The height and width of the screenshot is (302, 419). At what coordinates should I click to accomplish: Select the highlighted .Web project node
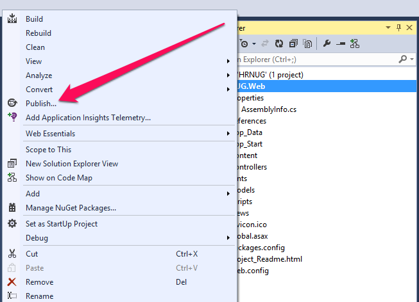(327, 86)
